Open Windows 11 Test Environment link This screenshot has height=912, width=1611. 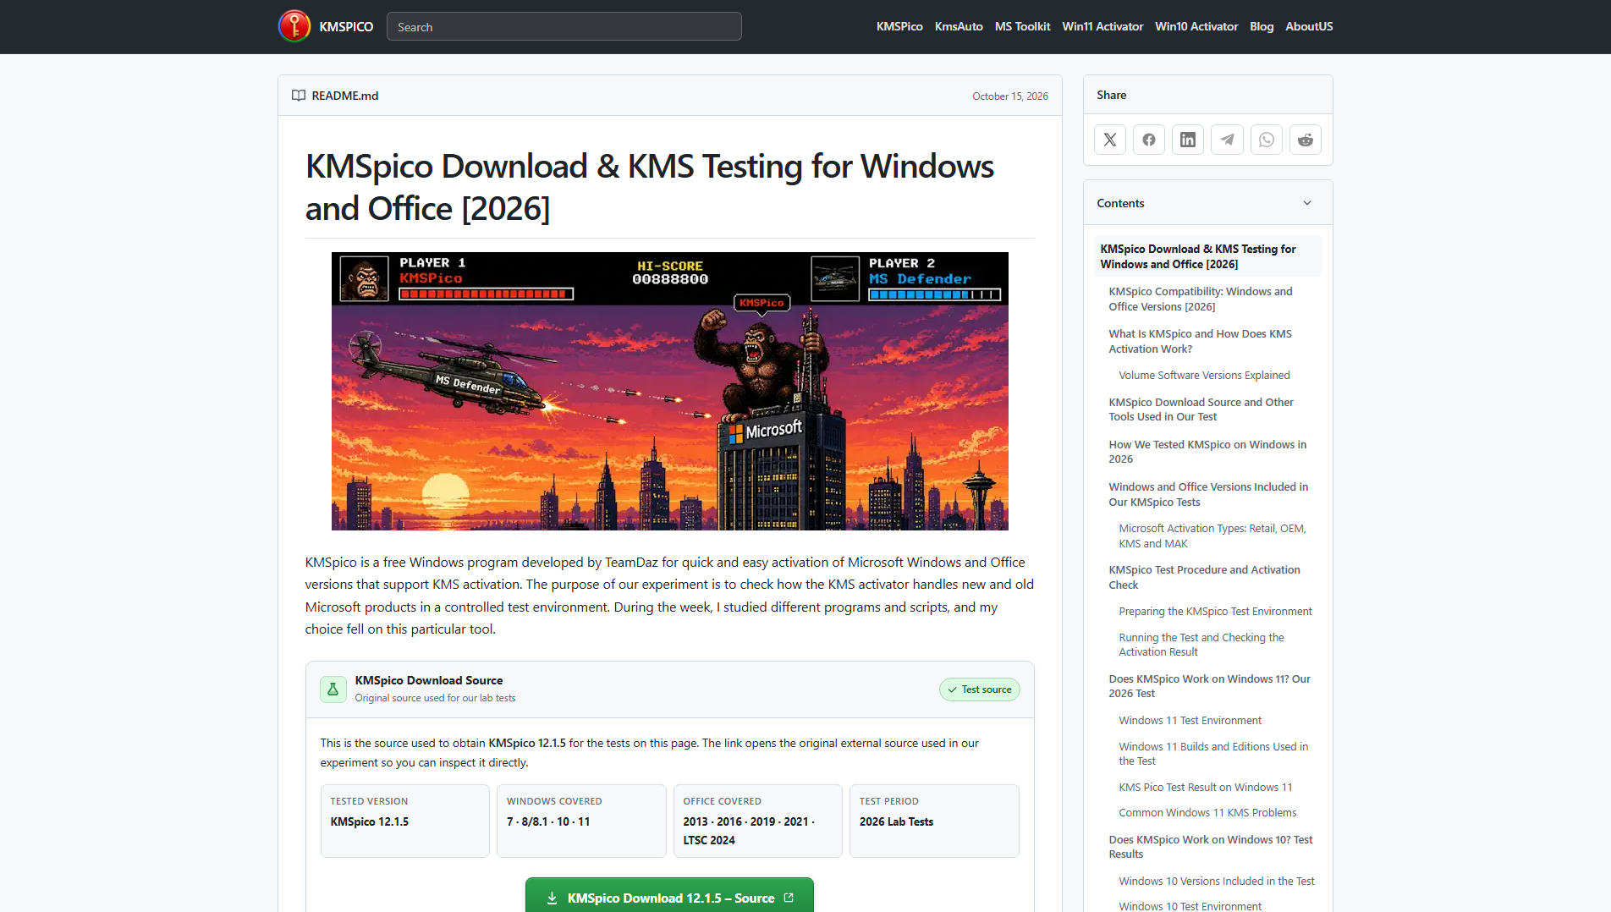coord(1190,720)
